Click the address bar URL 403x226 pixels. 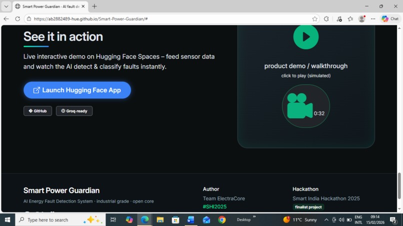pyautogui.click(x=90, y=19)
